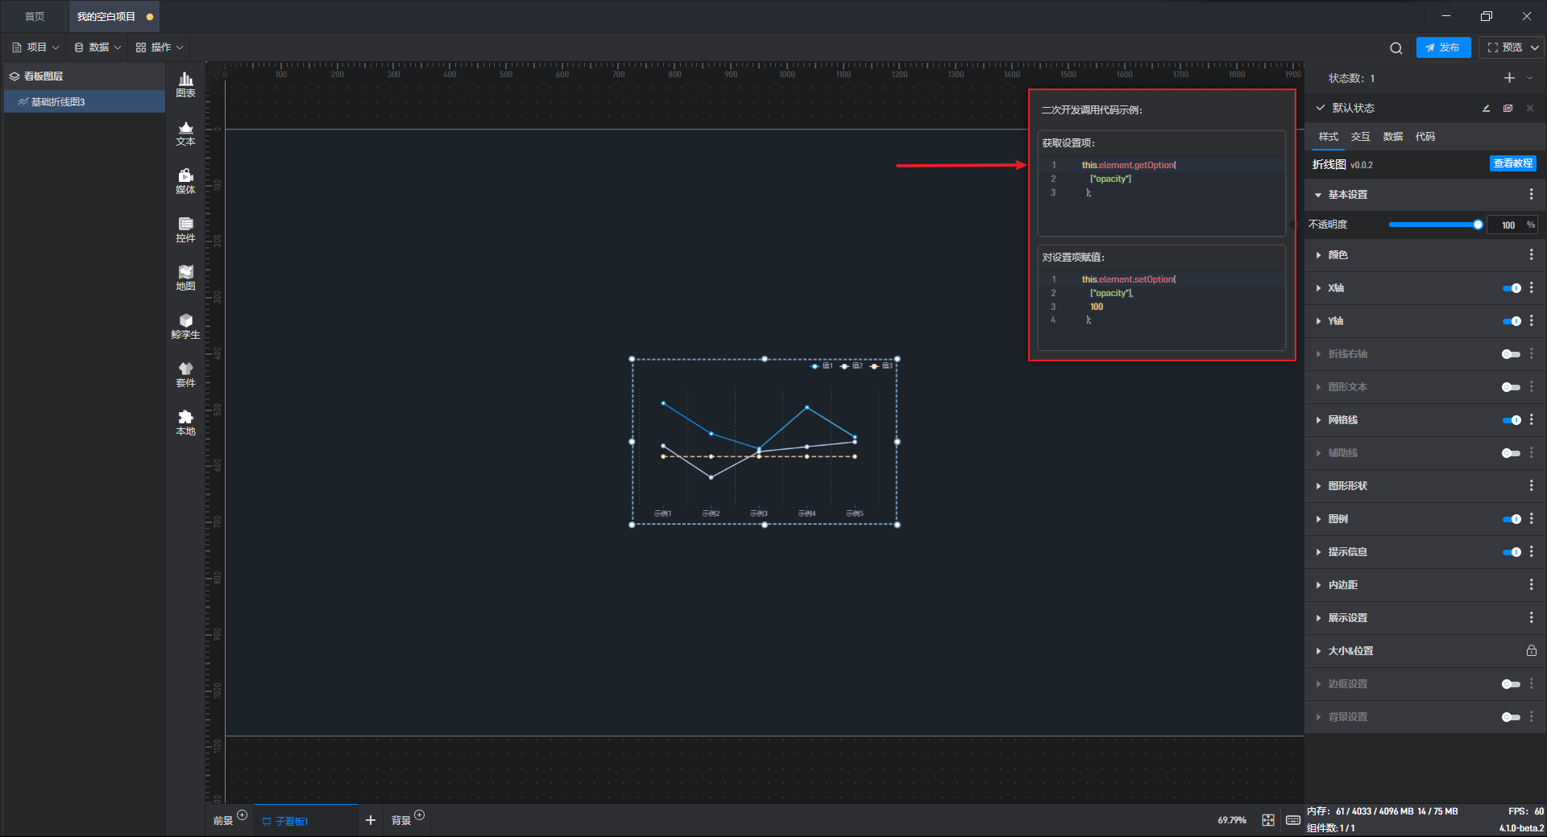Viewport: 1547px width, 837px height.
Task: Delete 默认状态 with the x icon
Action: [1530, 108]
